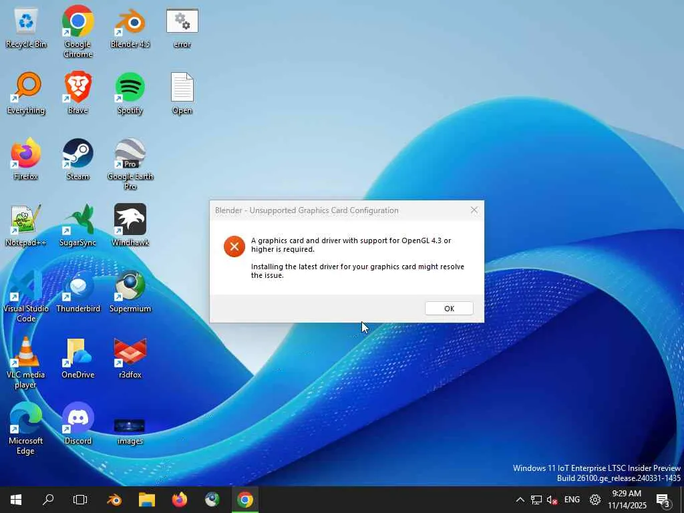Viewport: 684px width, 513px height.
Task: Select the Thunderbird desktop shortcut
Action: 77,293
